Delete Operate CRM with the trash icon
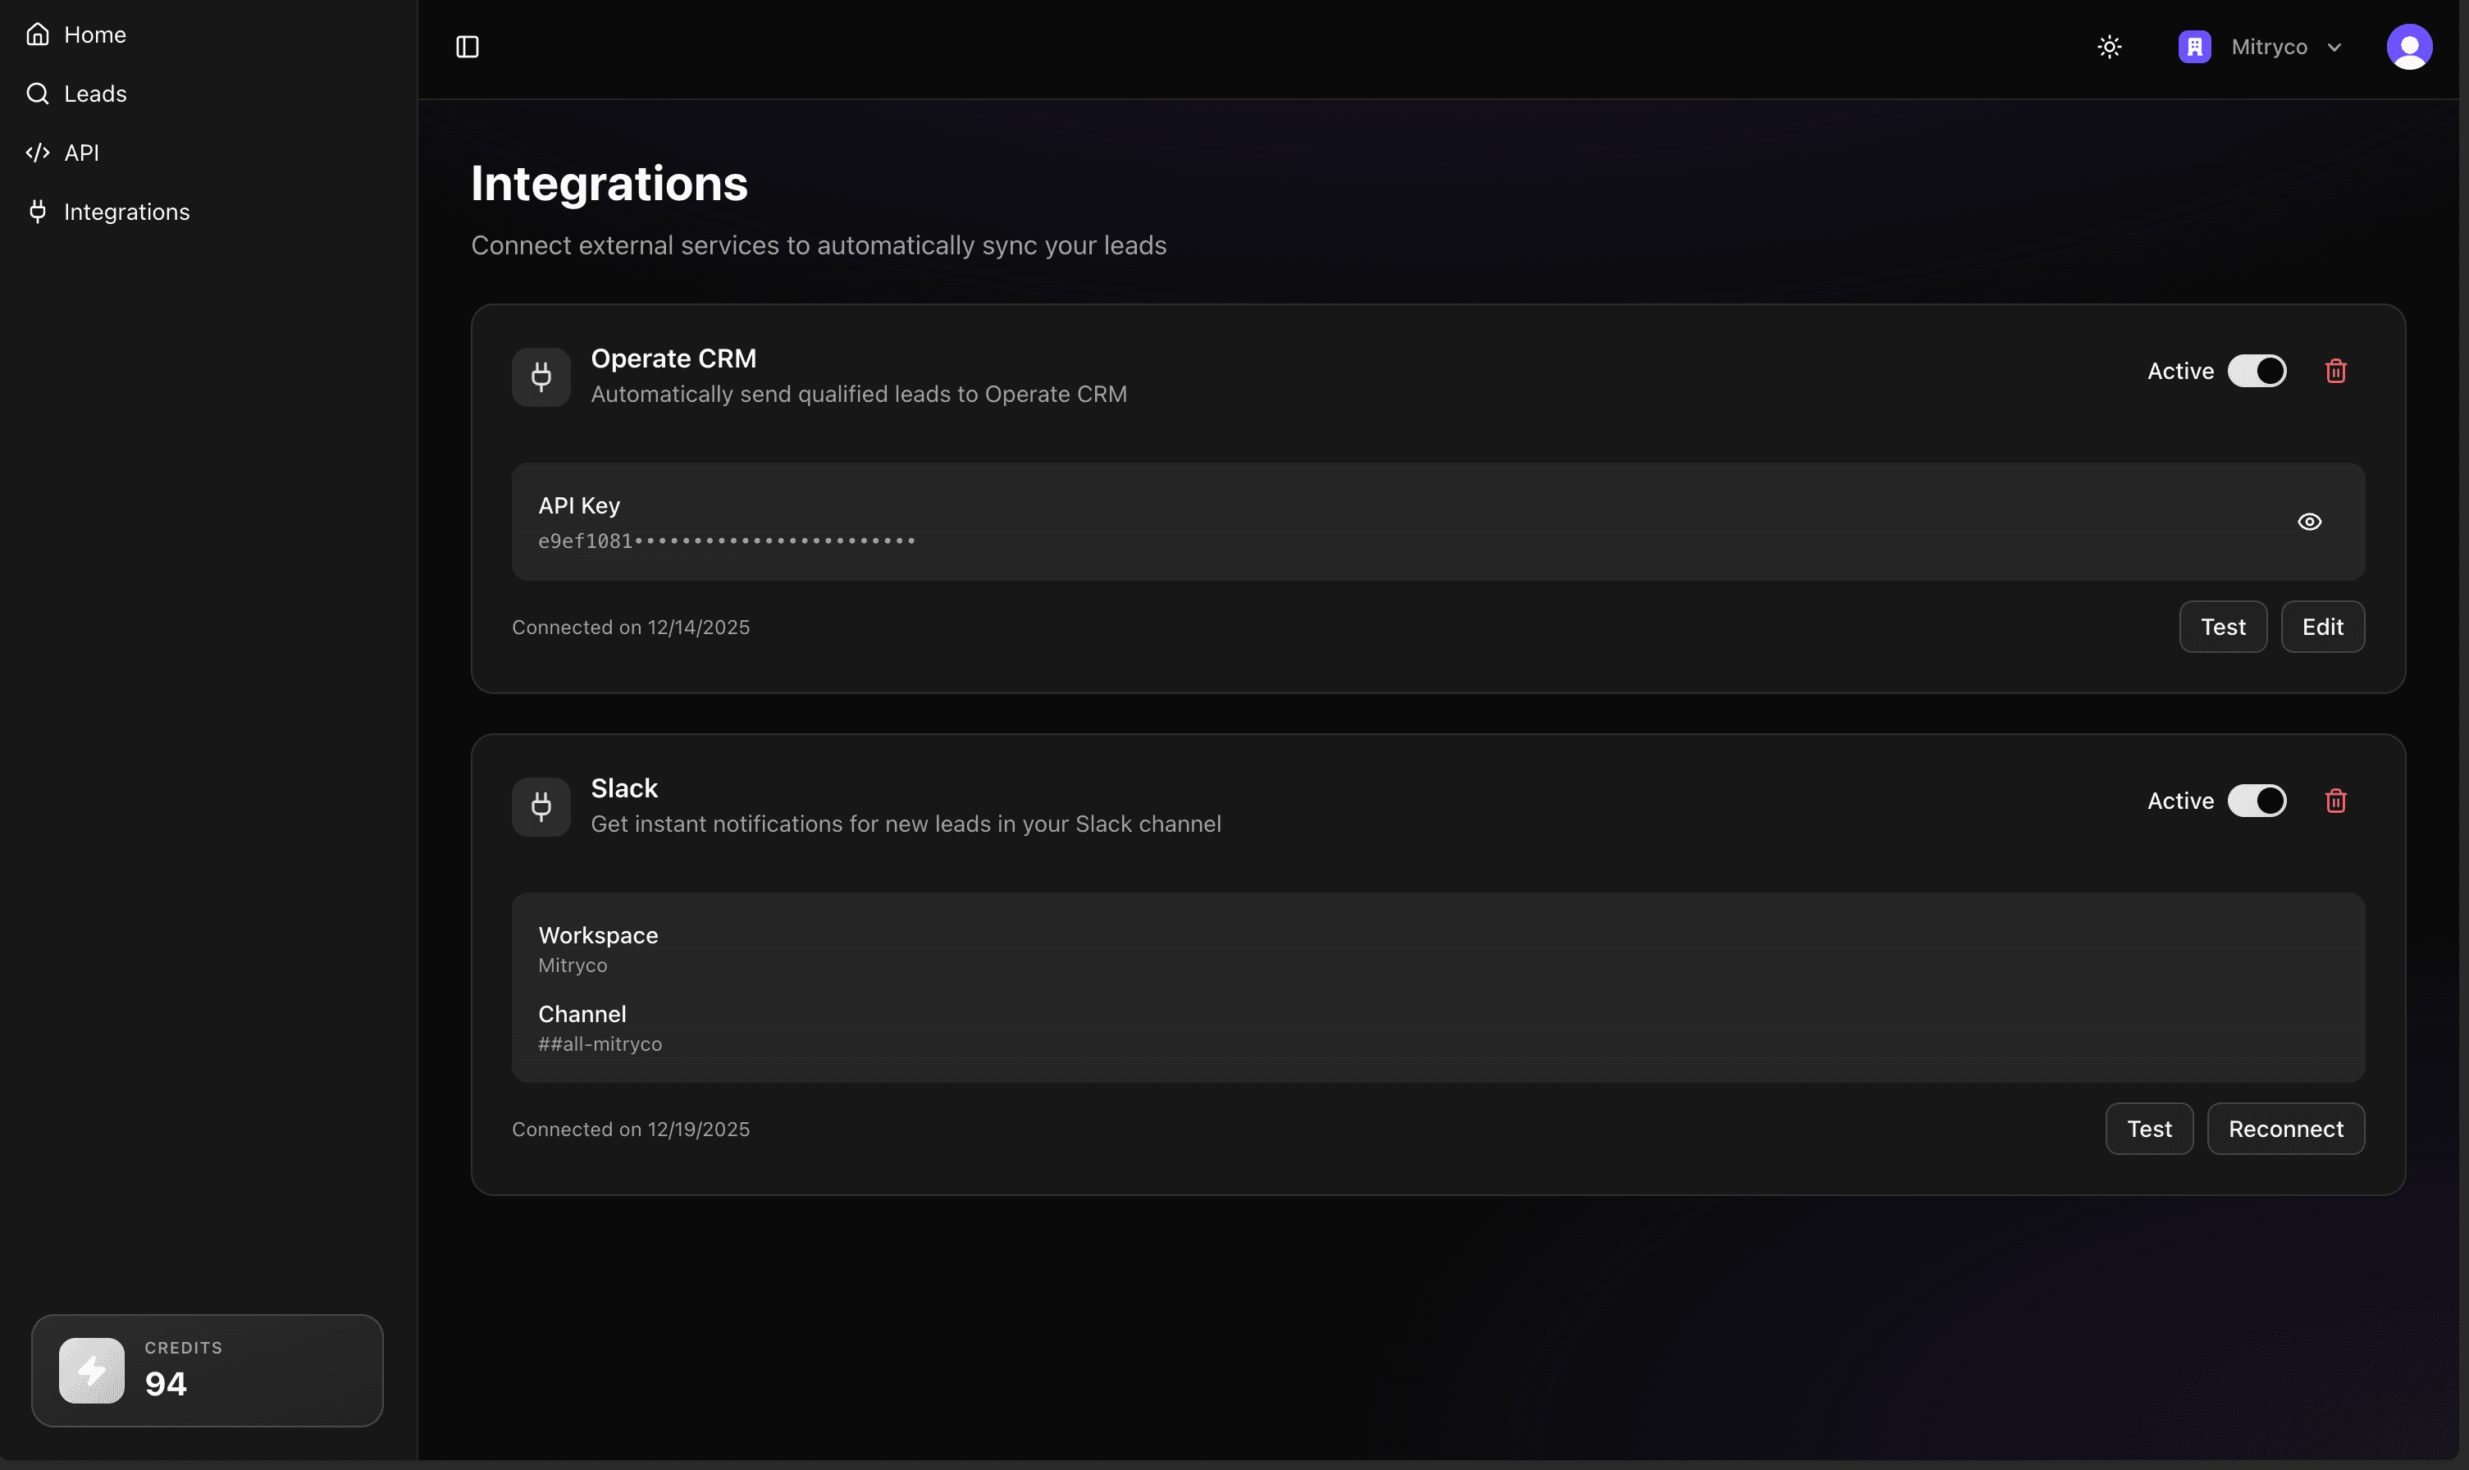The width and height of the screenshot is (2469, 1470). tap(2334, 371)
